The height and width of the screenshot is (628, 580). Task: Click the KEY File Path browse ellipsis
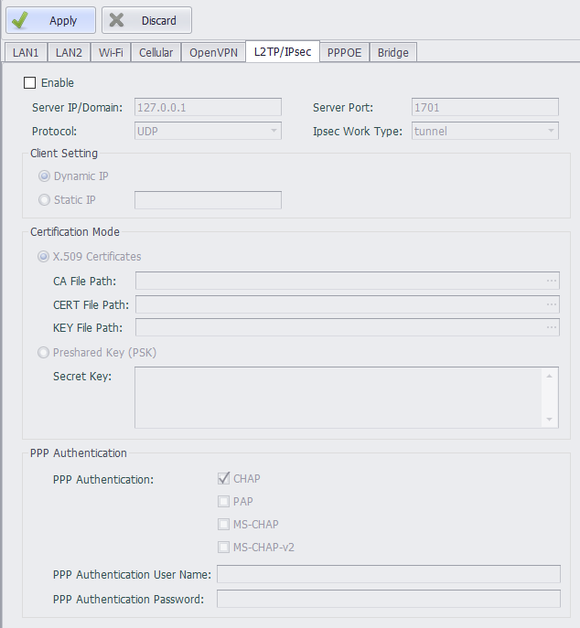552,327
